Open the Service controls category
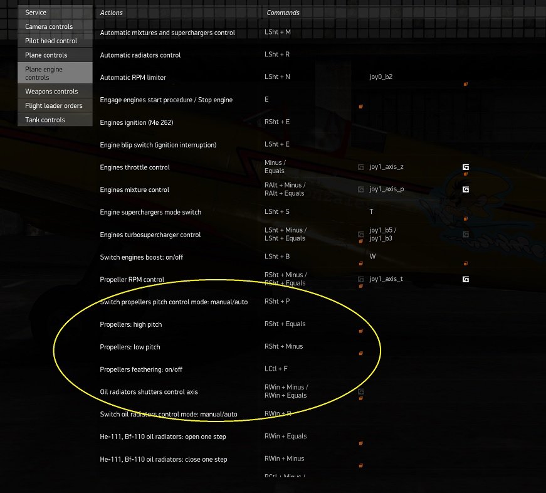Image resolution: width=546 pixels, height=493 pixels. [55, 12]
